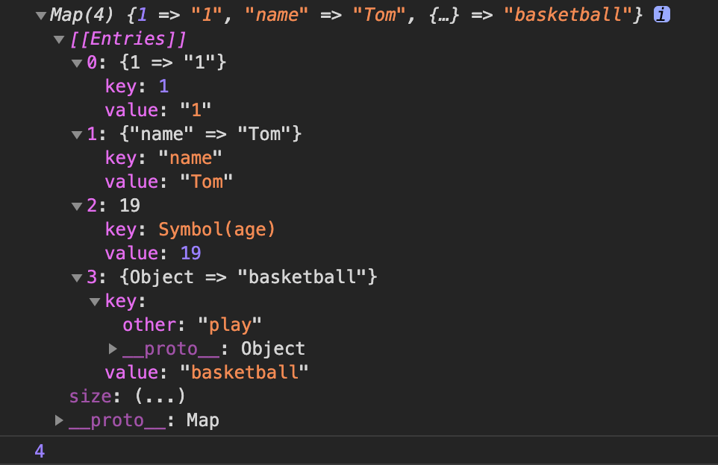Select the value: 19 line
The height and width of the screenshot is (465, 718).
coord(153,253)
